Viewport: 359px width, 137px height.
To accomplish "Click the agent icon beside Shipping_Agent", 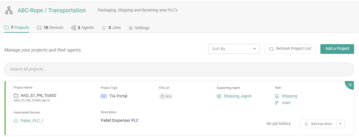I will pyautogui.click(x=219, y=96).
